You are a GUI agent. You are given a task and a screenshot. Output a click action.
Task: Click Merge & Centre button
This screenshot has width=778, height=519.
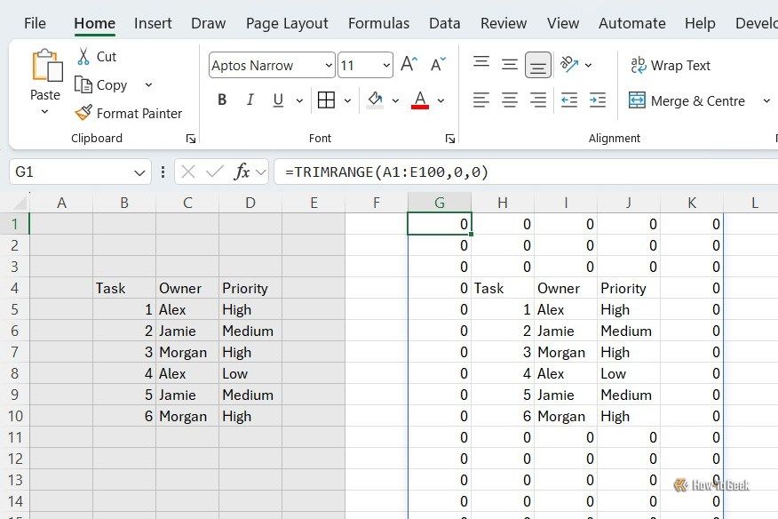pyautogui.click(x=687, y=100)
